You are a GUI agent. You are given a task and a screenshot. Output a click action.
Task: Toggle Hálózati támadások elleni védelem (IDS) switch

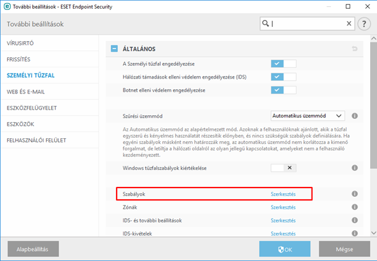pos(284,77)
